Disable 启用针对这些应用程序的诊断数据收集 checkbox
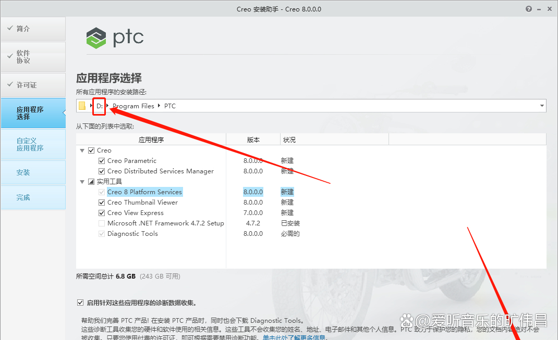 (x=80, y=303)
